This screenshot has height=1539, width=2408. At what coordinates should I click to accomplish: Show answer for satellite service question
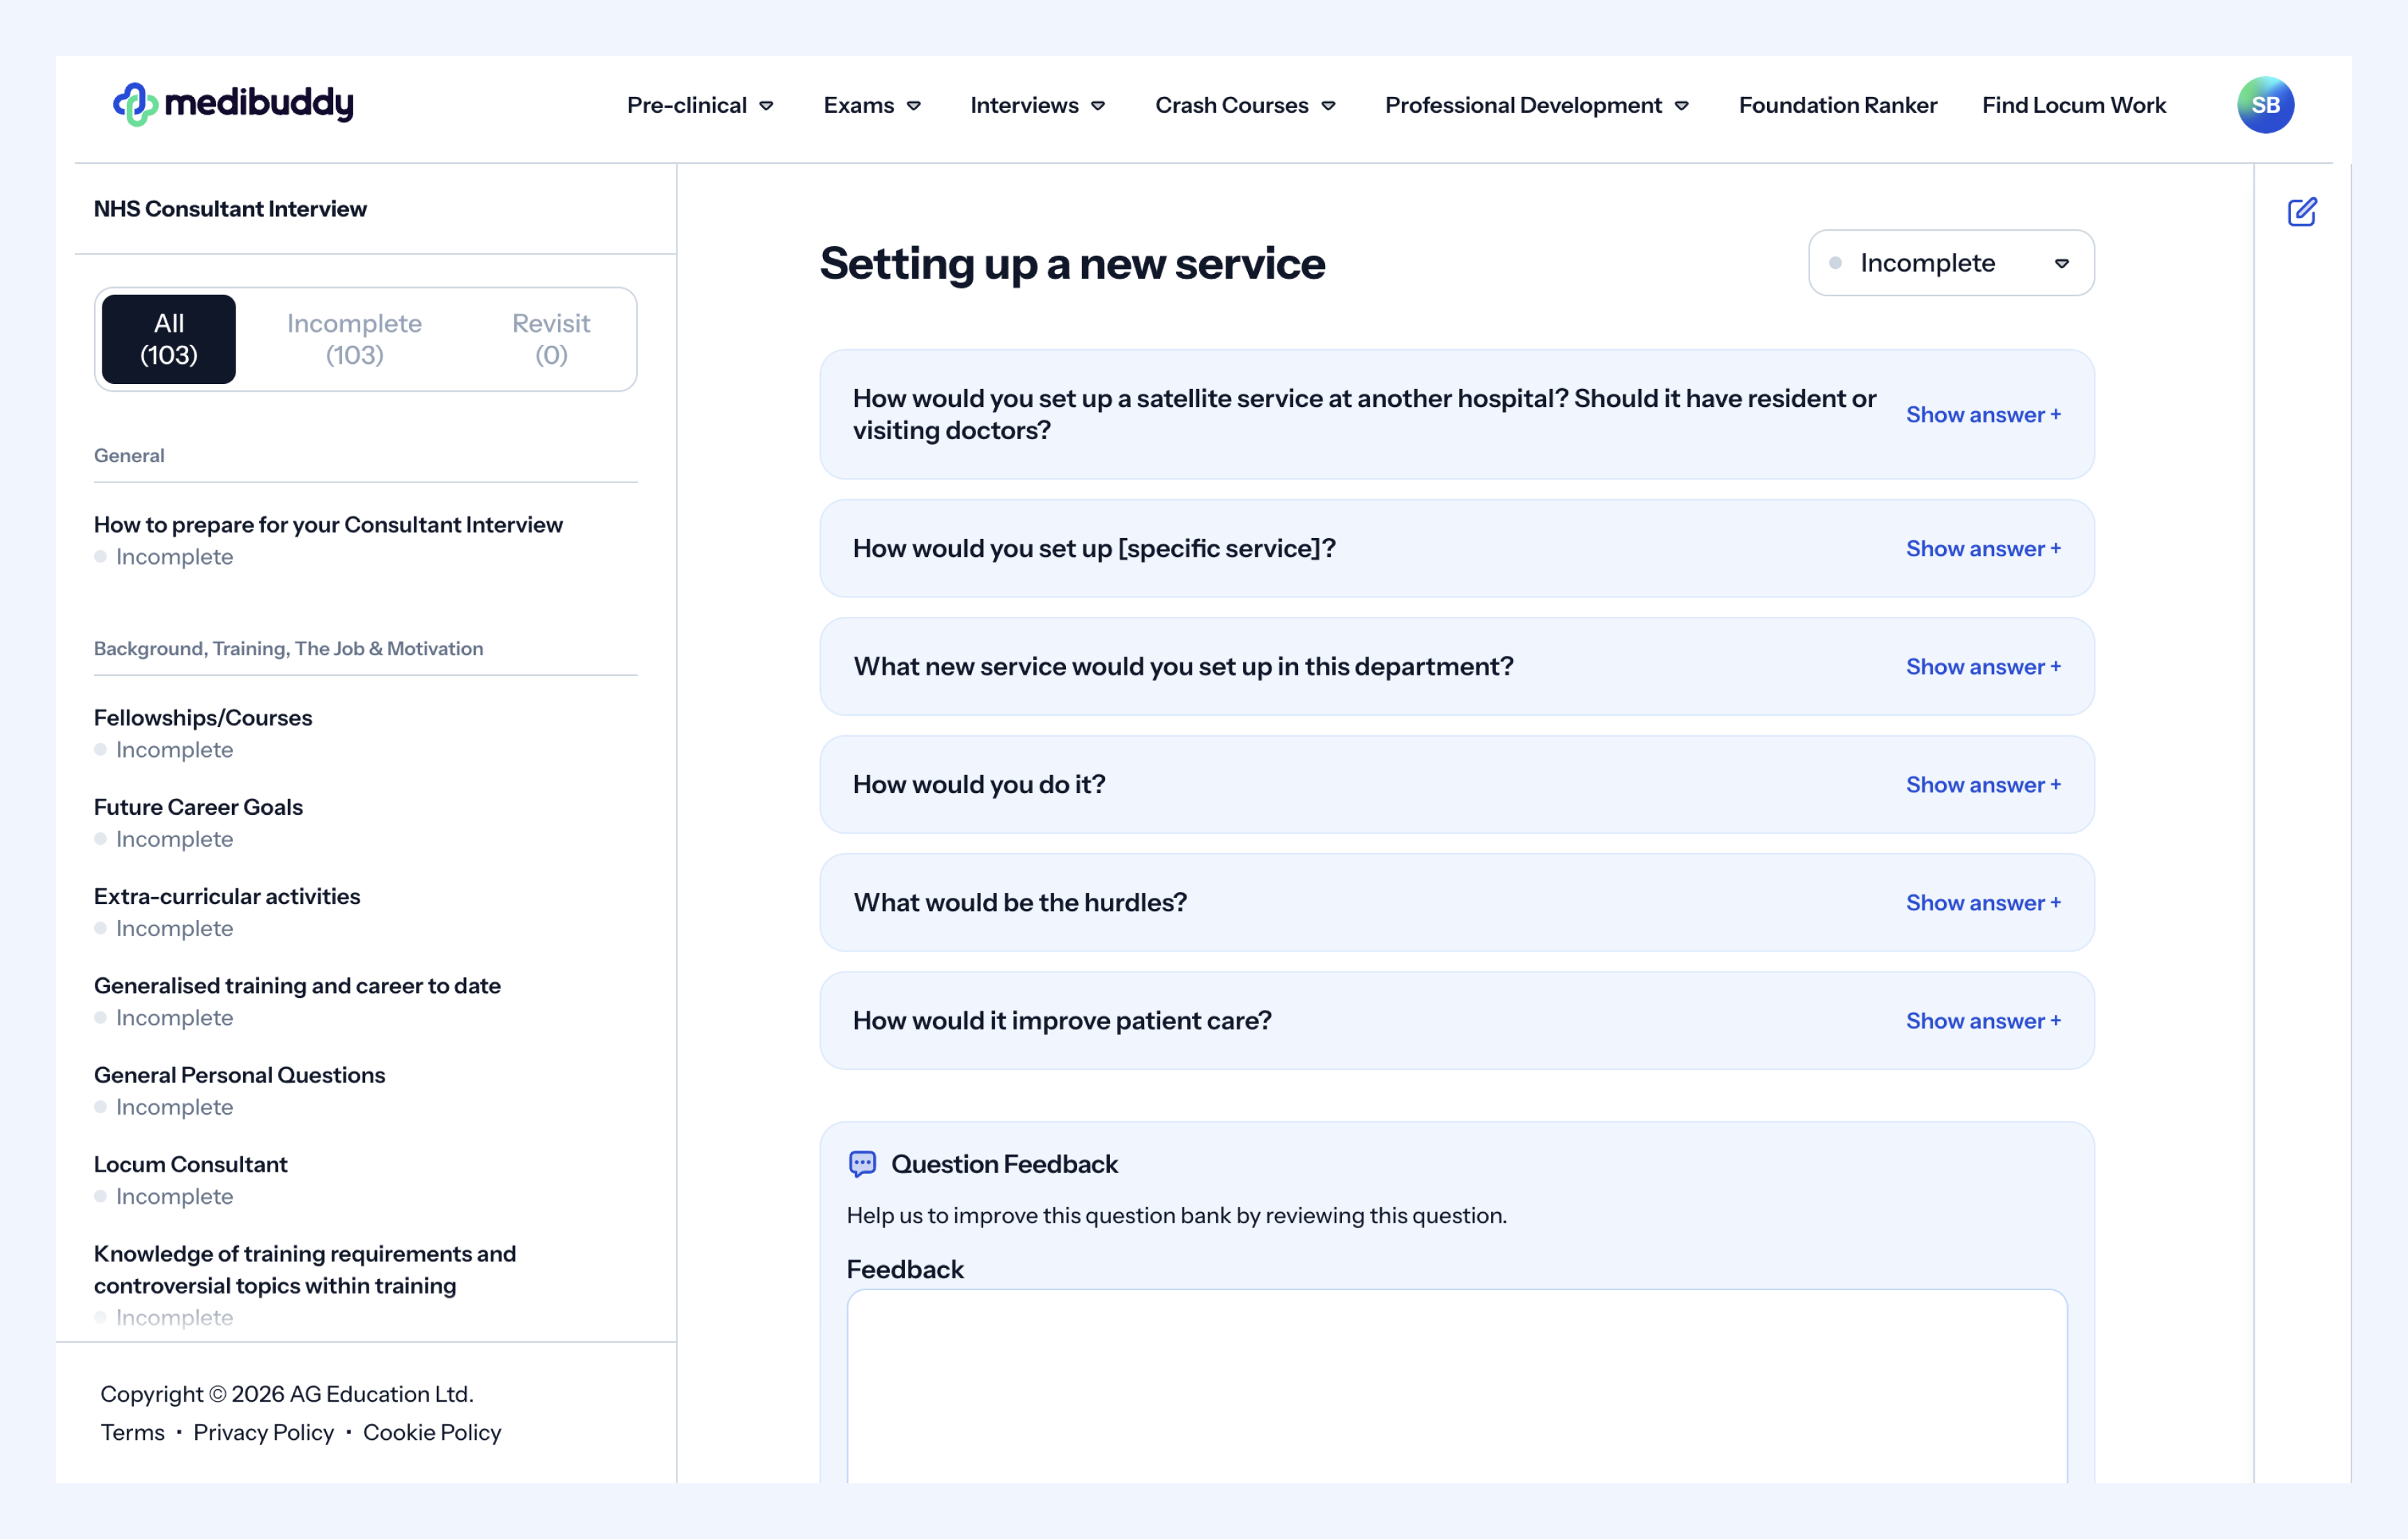[x=1982, y=414]
